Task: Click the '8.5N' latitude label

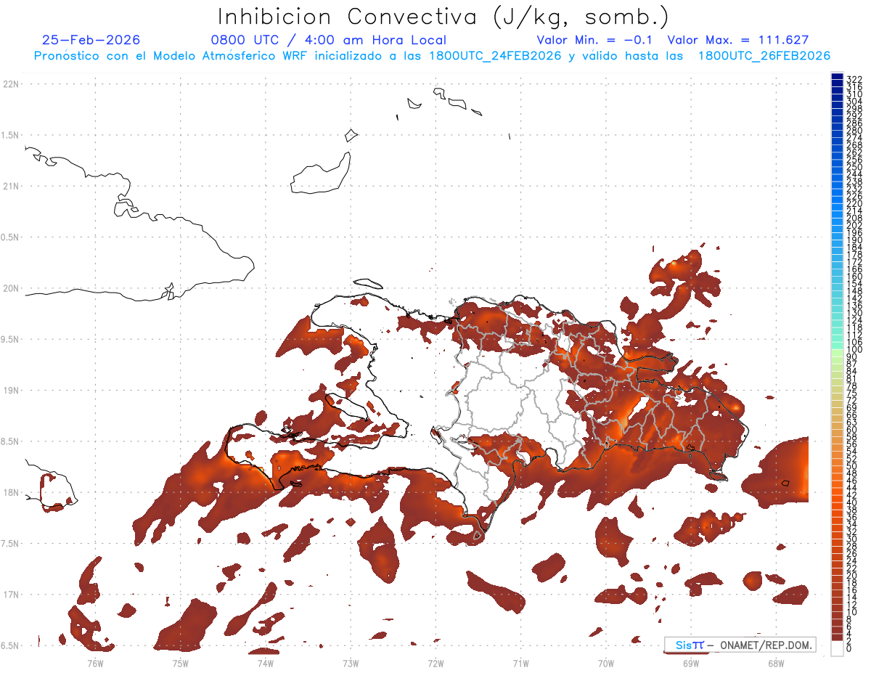Action: point(11,441)
